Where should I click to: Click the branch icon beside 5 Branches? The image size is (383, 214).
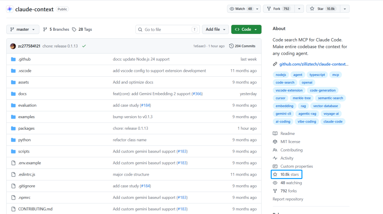point(45,30)
